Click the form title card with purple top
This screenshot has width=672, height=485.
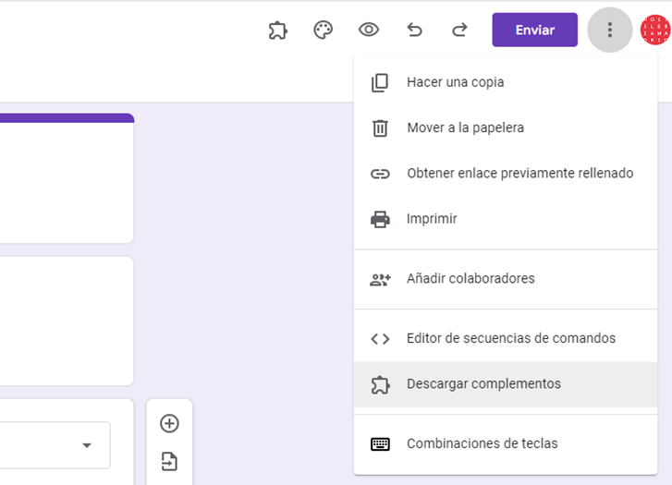[65, 176]
